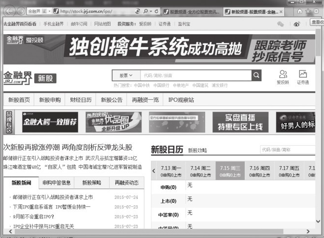Open headline 次新股再掀涨停潮 article
The width and height of the screenshot is (324, 238).
click(x=68, y=147)
